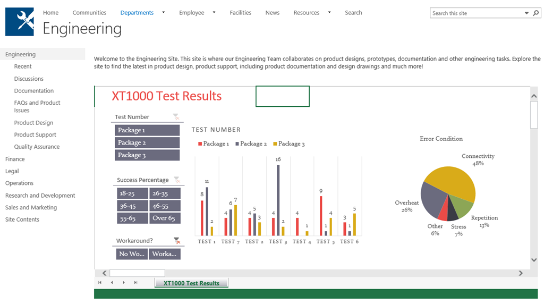Open the search scope dropdown arrow
Screen dimensions: 544x304
pos(526,13)
